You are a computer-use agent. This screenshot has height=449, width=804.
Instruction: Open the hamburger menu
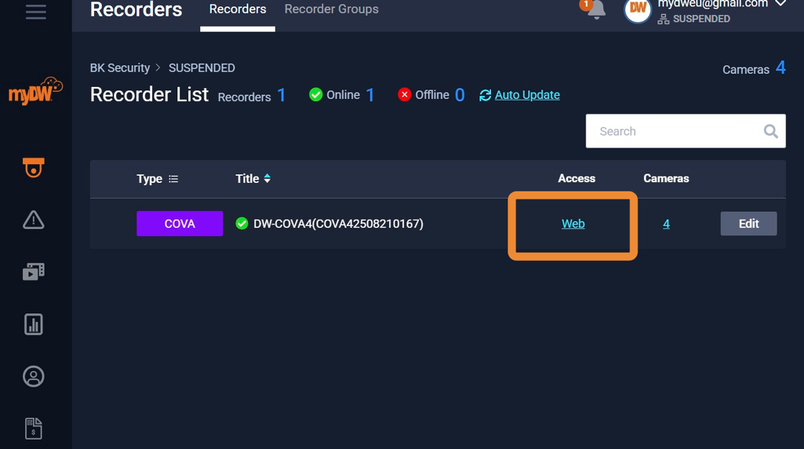coord(36,11)
